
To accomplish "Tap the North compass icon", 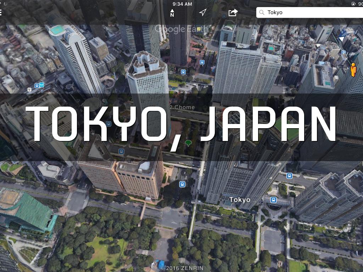I will [x=172, y=13].
